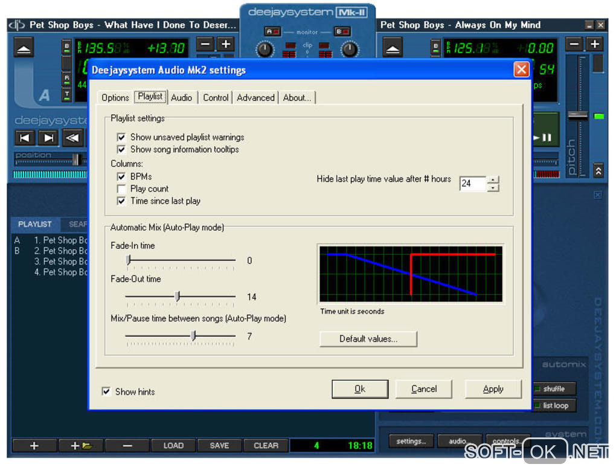
Task: Decrease pitch with deck A minus button
Action: coord(205,44)
